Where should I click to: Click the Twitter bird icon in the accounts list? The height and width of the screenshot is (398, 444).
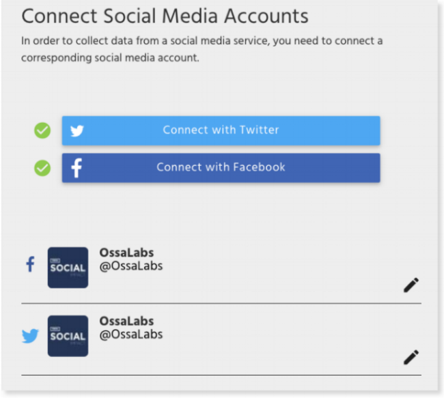point(30,336)
